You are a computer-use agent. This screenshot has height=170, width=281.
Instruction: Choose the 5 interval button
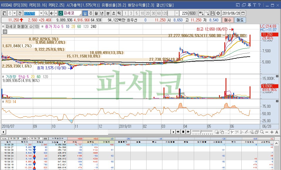pyautogui.click(x=137, y=13)
